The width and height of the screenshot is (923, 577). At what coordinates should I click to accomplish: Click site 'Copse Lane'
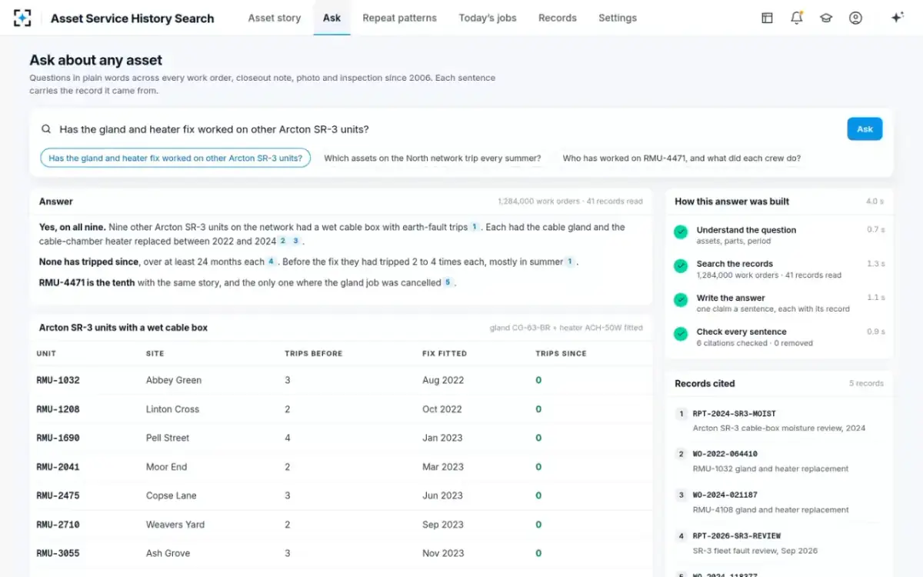(171, 495)
